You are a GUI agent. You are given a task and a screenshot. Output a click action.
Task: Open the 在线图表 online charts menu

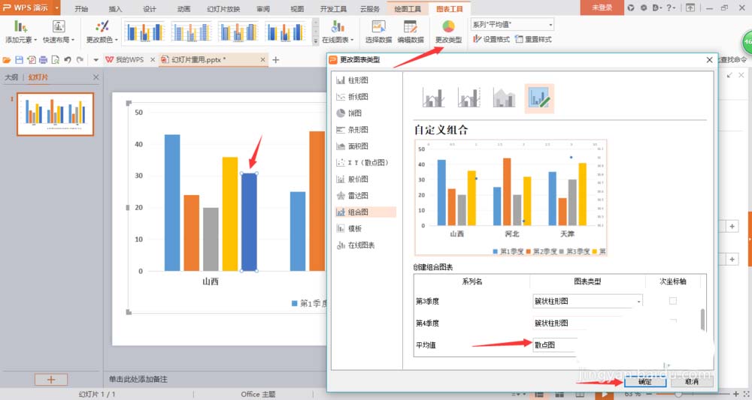[338, 32]
